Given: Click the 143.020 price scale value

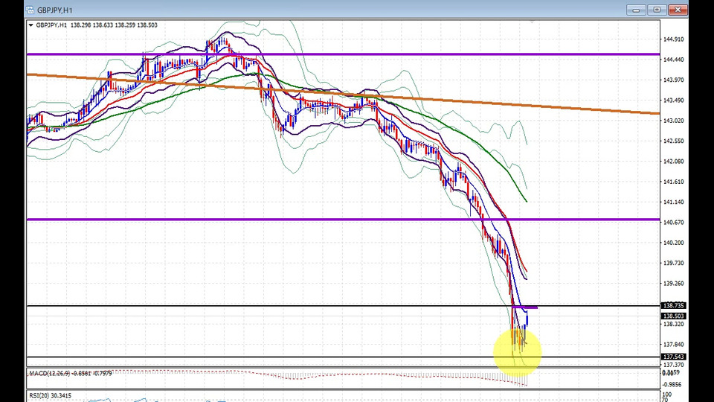Looking at the screenshot, I should 674,121.
